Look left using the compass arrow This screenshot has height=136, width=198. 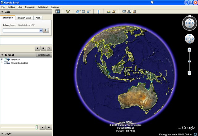pos(186,23)
